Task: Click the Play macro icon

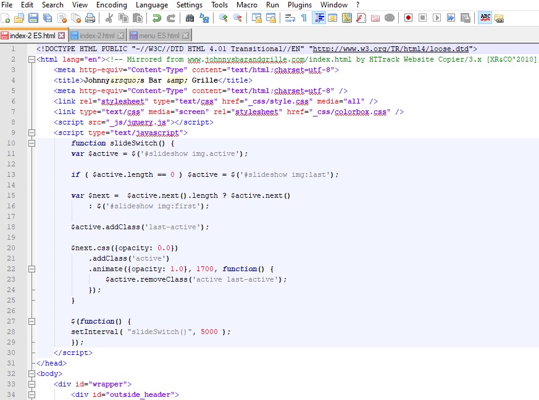Action: [x=437, y=18]
